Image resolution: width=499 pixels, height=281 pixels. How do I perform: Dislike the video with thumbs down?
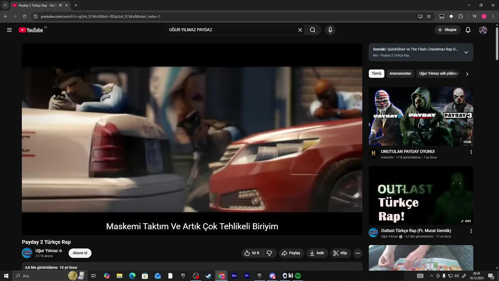pyautogui.click(x=269, y=253)
